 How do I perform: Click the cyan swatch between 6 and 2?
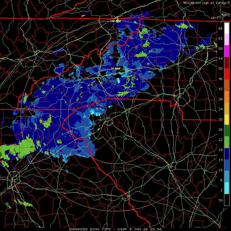pos(227,188)
